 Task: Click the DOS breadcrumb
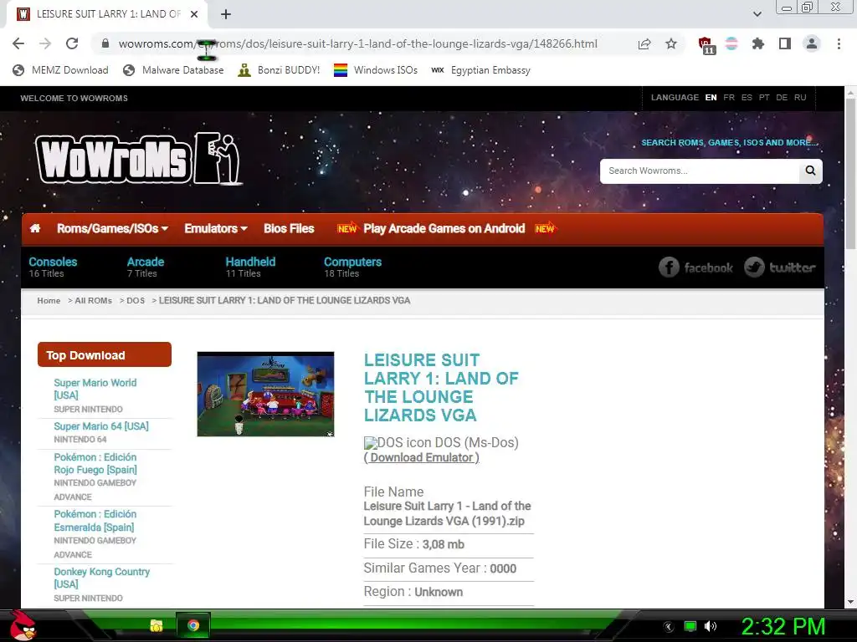click(x=136, y=301)
